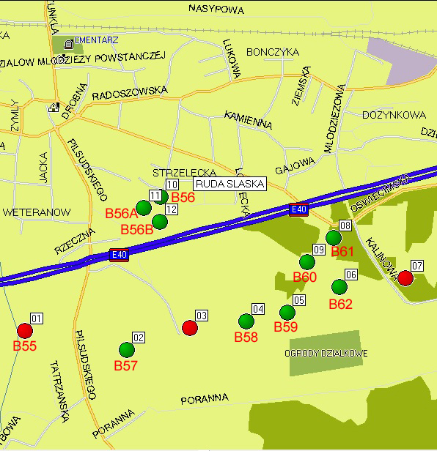Select the green marker B57
Viewport: 437px width, 451px height.
click(127, 350)
